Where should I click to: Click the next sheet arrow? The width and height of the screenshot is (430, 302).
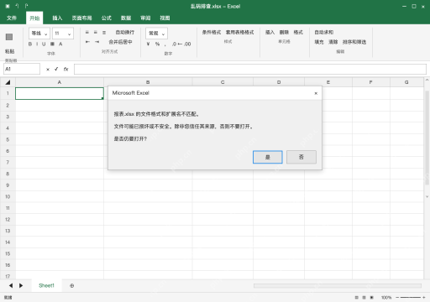click(21, 285)
